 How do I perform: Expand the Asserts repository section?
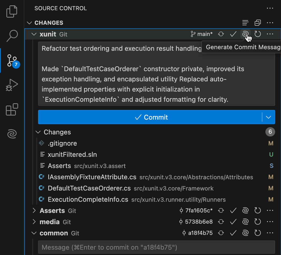tap(34, 210)
